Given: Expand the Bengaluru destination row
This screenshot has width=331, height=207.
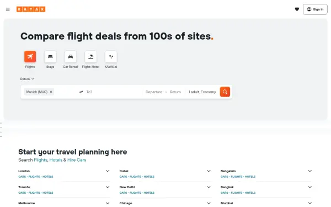Looking at the screenshot, I should click(x=309, y=171).
